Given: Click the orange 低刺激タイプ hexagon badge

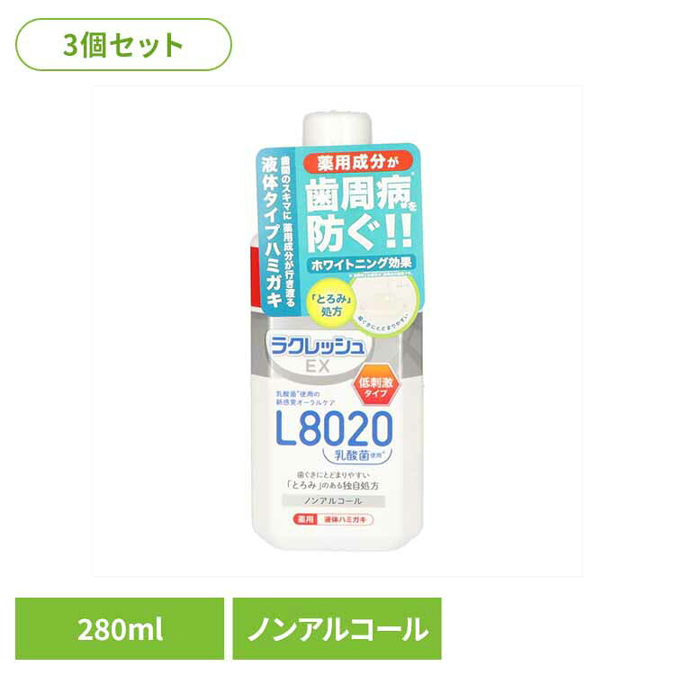Looking at the screenshot, I should 374,385.
